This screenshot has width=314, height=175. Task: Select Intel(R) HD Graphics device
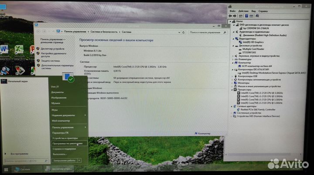pyautogui.click(x=253, y=42)
